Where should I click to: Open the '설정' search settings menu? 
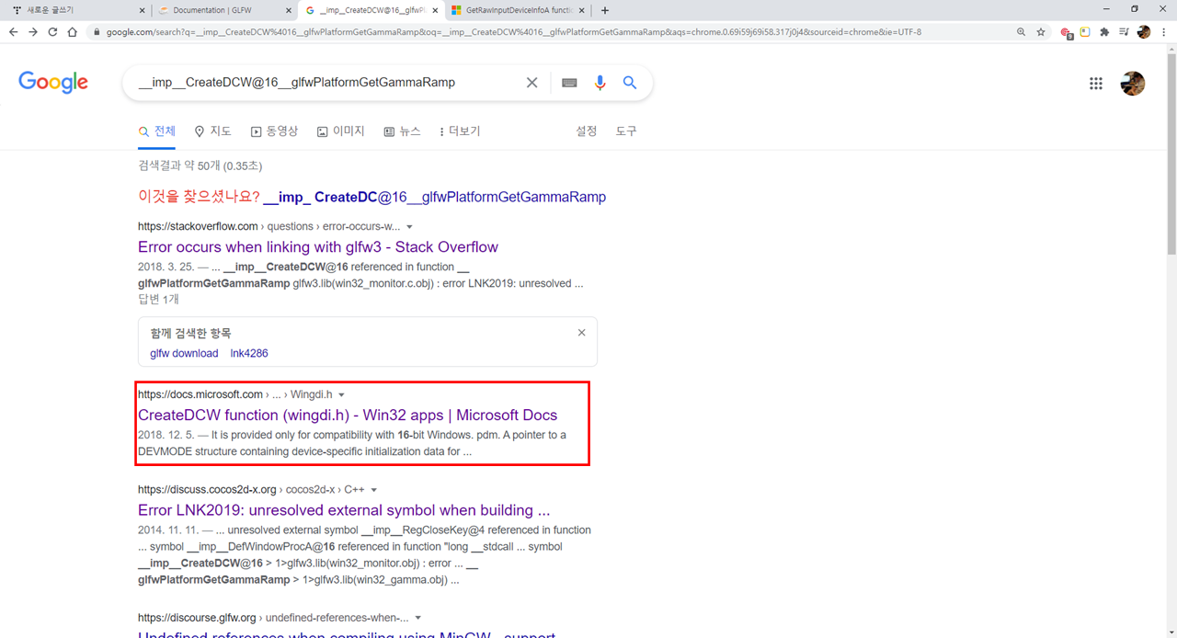pos(587,131)
